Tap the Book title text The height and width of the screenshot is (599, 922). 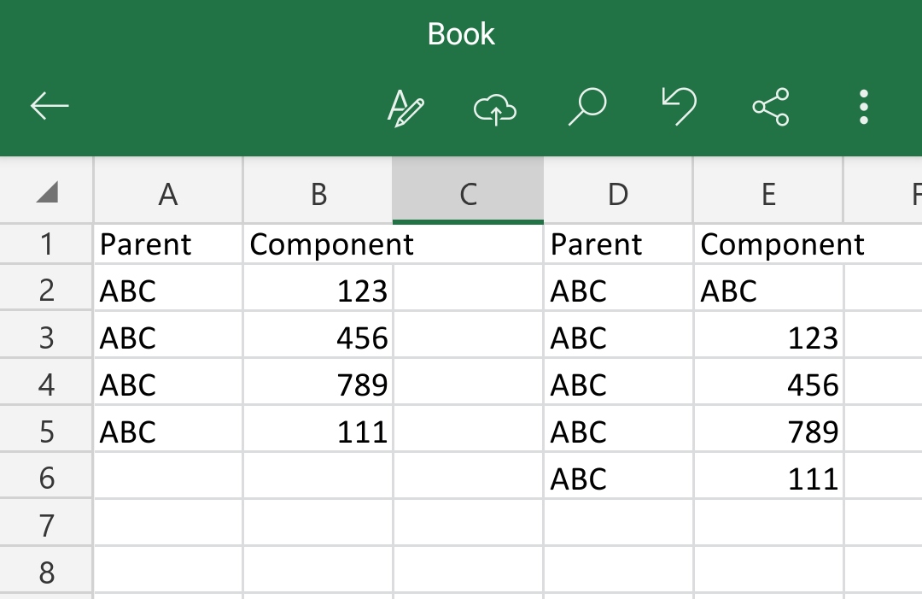461,34
